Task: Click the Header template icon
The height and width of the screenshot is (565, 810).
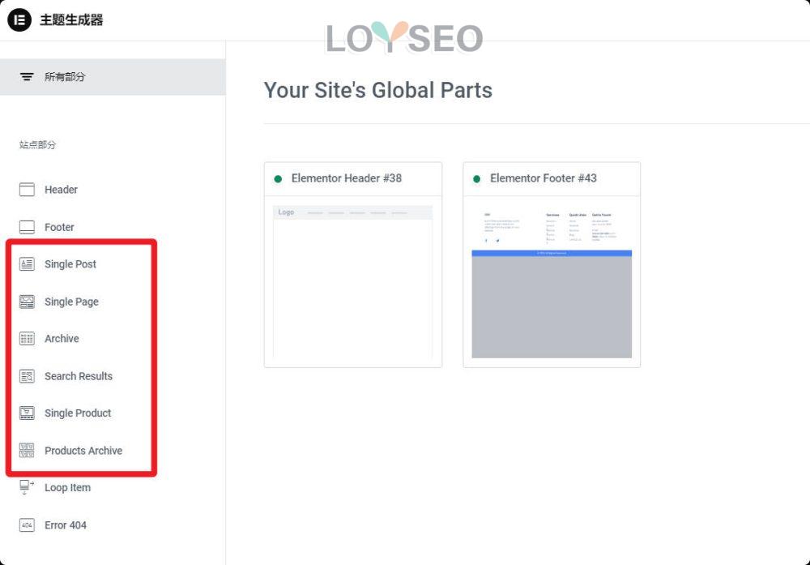Action: pos(27,190)
